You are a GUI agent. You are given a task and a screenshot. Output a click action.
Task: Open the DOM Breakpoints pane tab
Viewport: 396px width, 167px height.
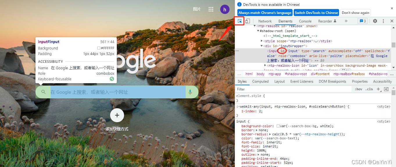coord(332,81)
